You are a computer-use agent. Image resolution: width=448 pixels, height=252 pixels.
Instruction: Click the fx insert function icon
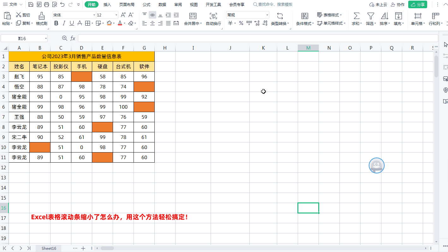pos(73,38)
